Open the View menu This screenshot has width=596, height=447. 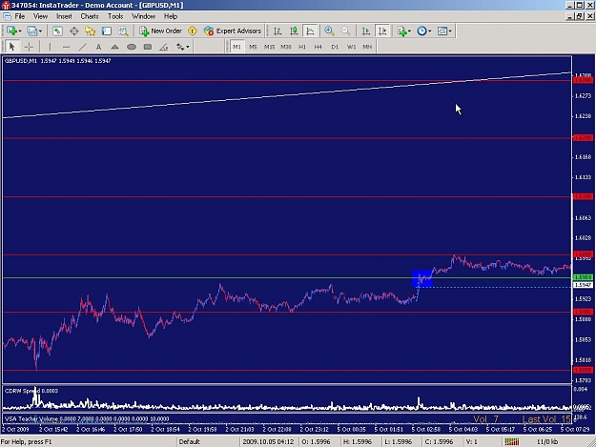coord(40,16)
